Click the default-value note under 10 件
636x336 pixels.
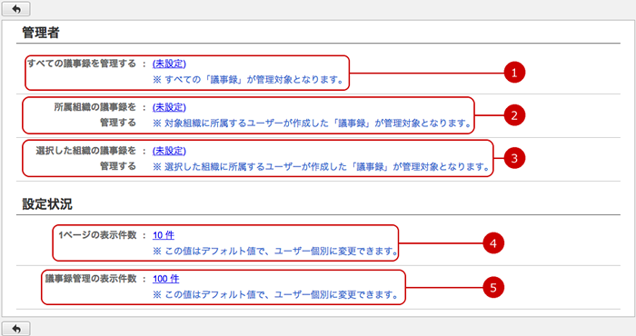[x=275, y=251]
